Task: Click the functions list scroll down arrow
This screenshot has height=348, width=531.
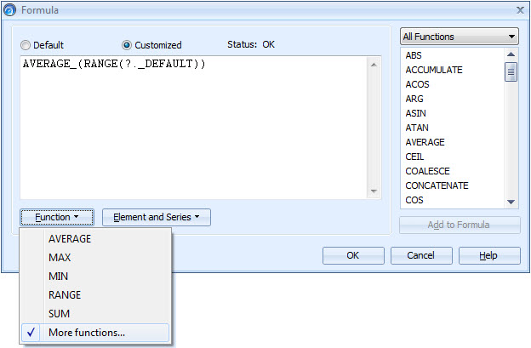Action: (x=511, y=202)
